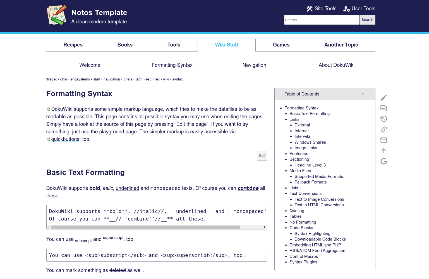
Task: Click the Search button
Action: [x=367, y=20]
